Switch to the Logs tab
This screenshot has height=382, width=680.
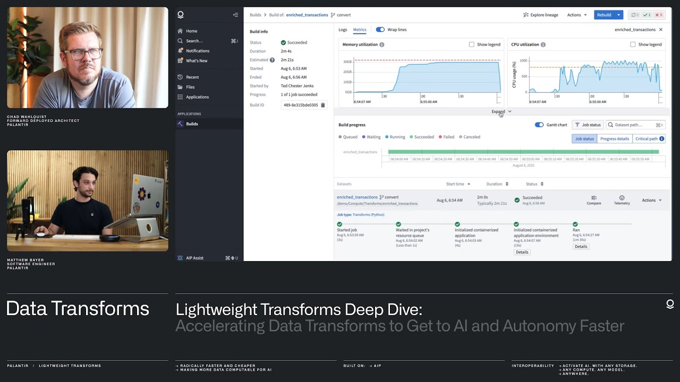click(343, 30)
